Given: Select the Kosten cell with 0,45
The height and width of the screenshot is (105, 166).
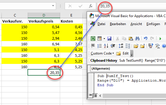Looking at the screenshot, I should click(72, 27).
